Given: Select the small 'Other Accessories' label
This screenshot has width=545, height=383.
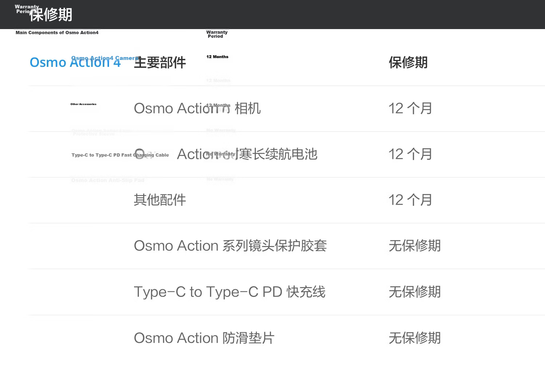Looking at the screenshot, I should pyautogui.click(x=84, y=104).
